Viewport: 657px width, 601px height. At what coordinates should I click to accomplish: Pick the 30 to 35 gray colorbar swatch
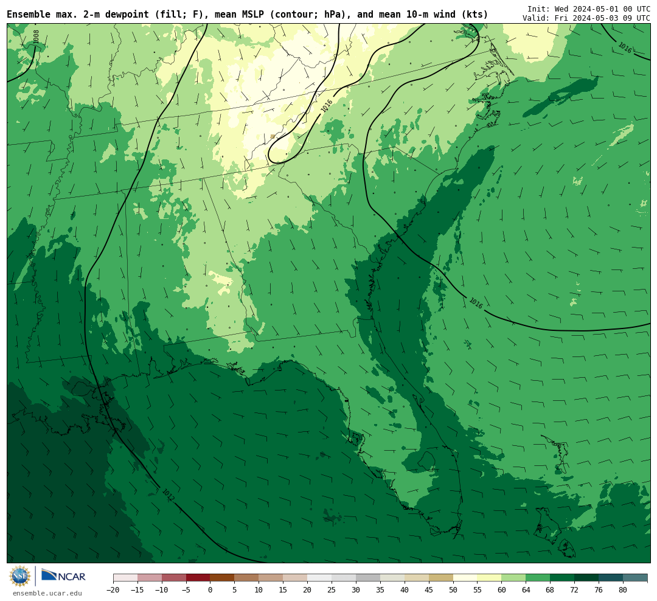[x=368, y=578]
